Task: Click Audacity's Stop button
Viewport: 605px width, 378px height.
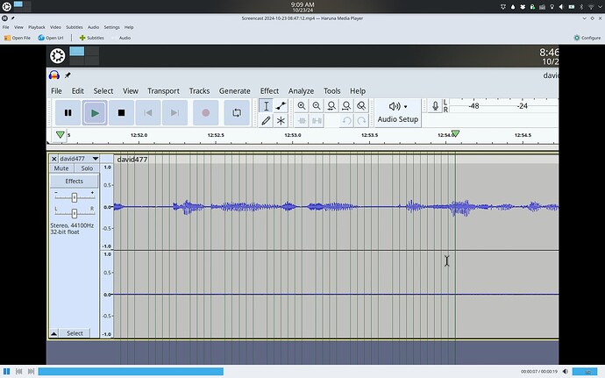Action: click(121, 113)
